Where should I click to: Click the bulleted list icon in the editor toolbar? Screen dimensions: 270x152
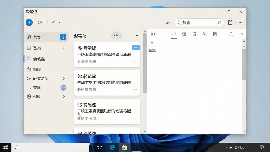tap(184, 34)
